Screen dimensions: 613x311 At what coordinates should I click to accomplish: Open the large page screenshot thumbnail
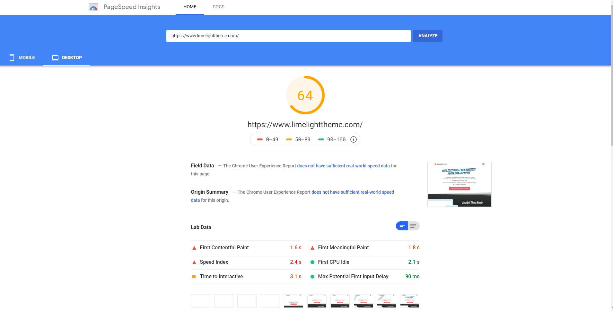460,184
